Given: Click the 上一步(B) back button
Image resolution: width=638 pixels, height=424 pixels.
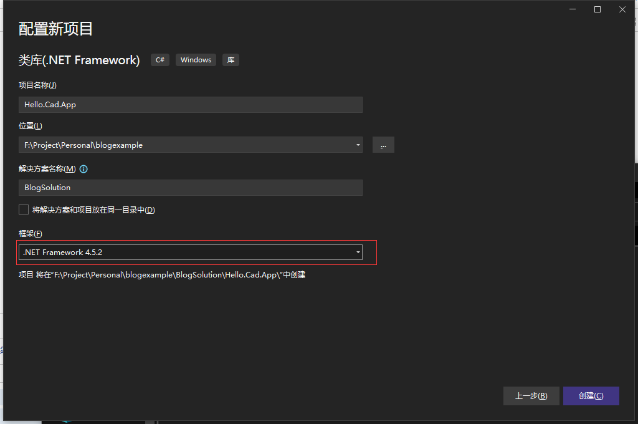Looking at the screenshot, I should (x=531, y=395).
